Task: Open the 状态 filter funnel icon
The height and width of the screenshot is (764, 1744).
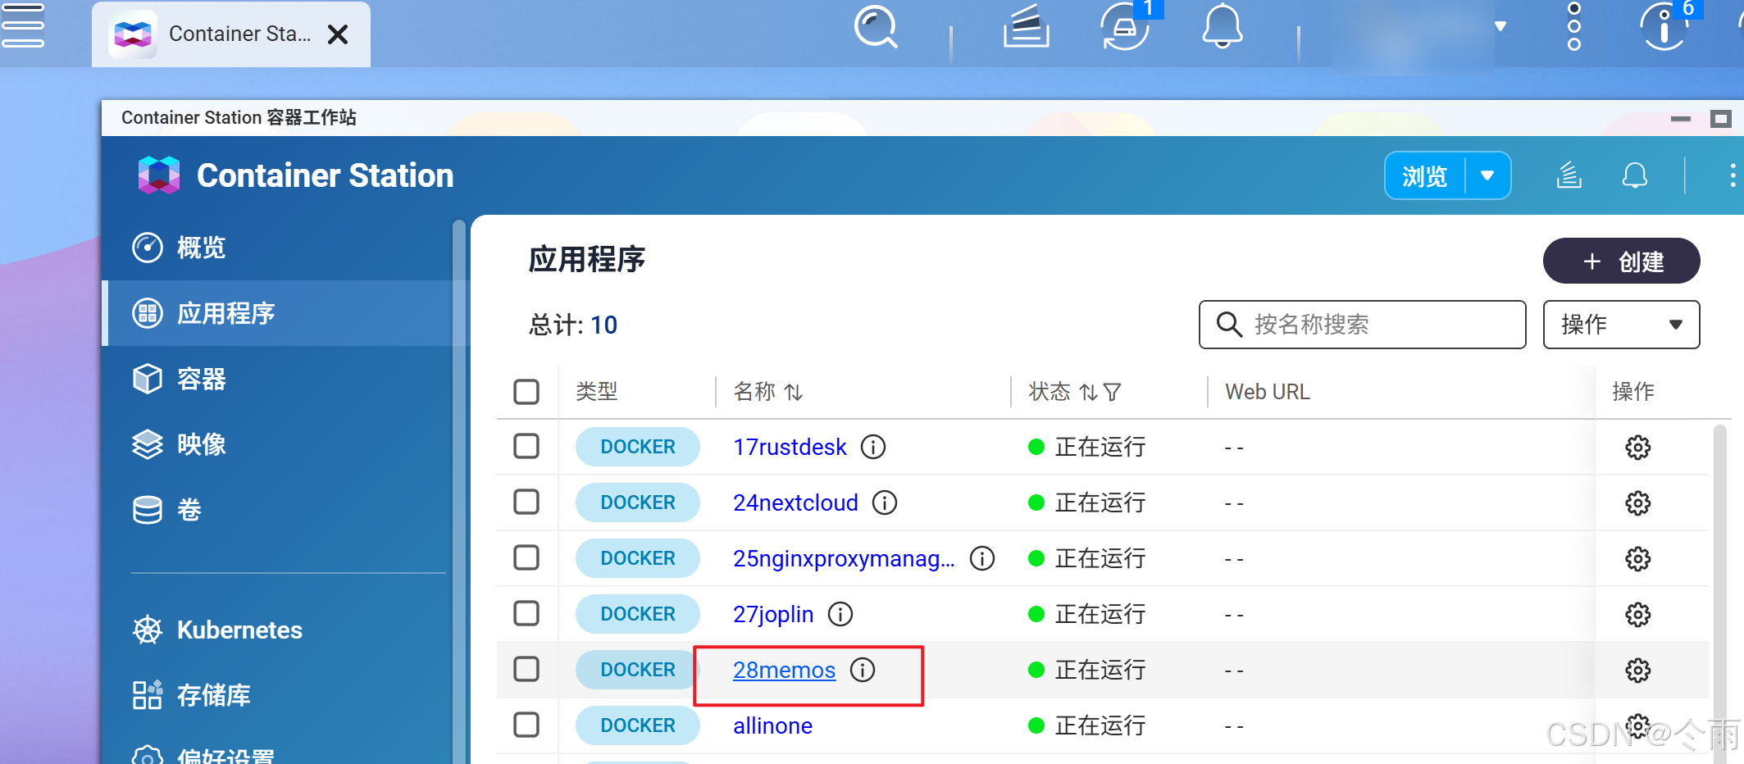Action: pyautogui.click(x=1112, y=393)
